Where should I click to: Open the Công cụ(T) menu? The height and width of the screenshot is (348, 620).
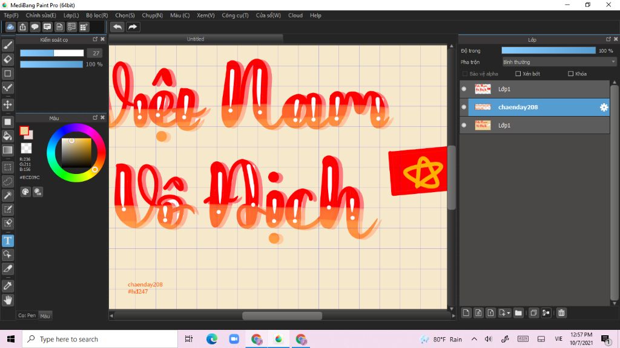click(235, 15)
